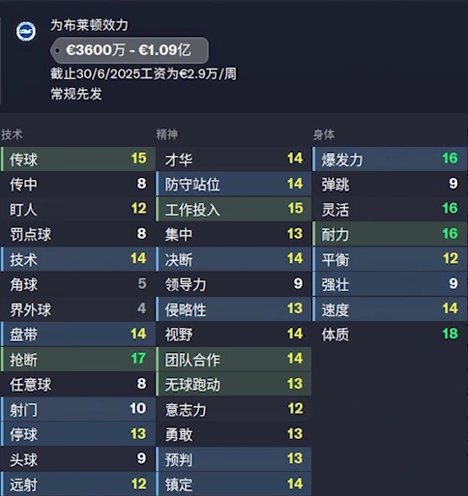Click the Brighton club badge icon

(x=26, y=31)
